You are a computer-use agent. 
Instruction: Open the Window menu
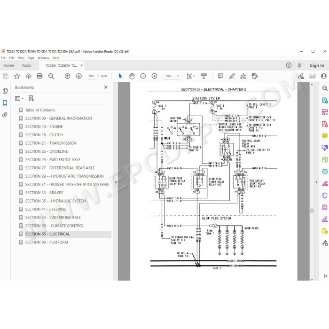tap(43, 58)
